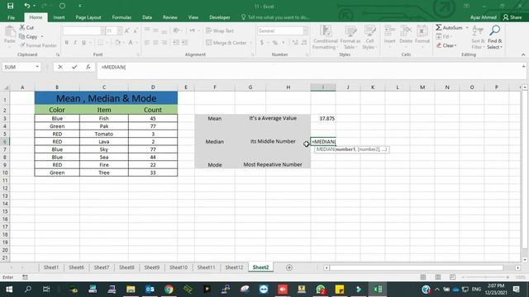Switch to Page Layout view in status bar
The image size is (529, 297).
pos(438,277)
